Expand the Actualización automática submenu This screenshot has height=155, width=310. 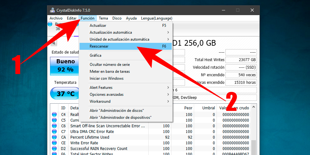pos(126,32)
